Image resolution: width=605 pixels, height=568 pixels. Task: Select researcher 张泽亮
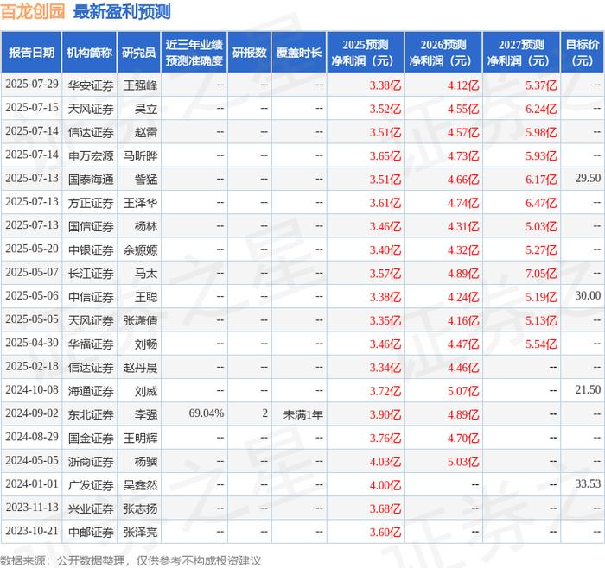point(140,532)
